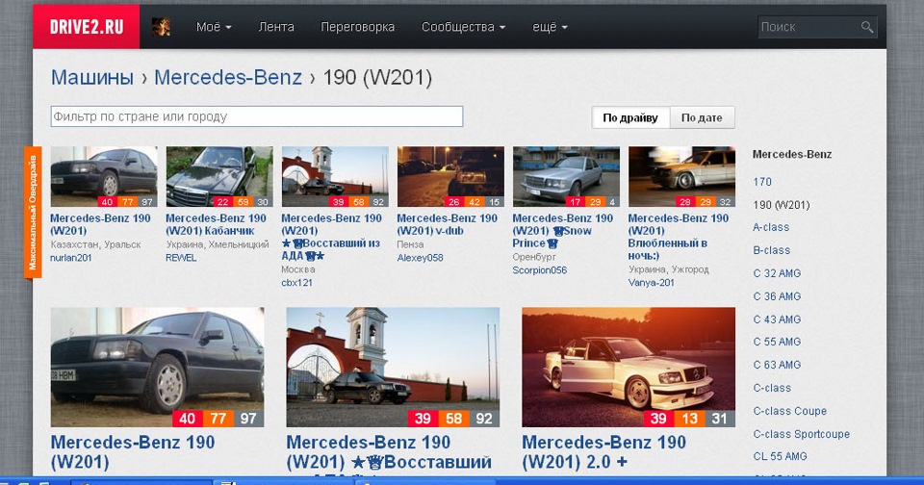
Task: Click Украина, Ужгород location text
Action: pos(668,269)
